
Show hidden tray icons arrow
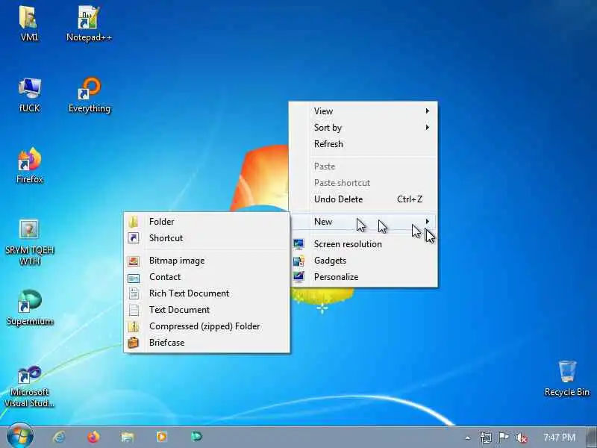click(468, 438)
